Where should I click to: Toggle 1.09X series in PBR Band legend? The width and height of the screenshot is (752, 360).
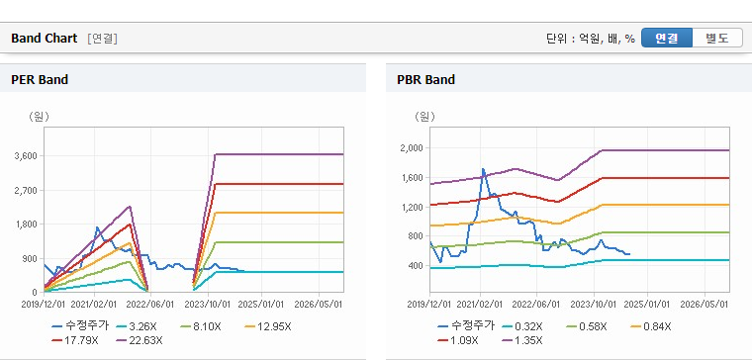pos(458,340)
